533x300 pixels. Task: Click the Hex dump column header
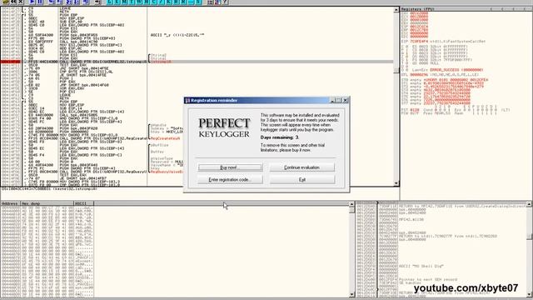click(47, 203)
